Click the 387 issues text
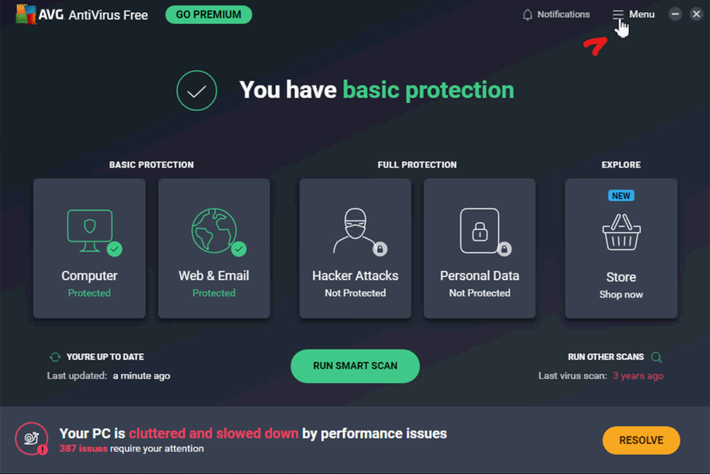This screenshot has width=710, height=474. 83,449
